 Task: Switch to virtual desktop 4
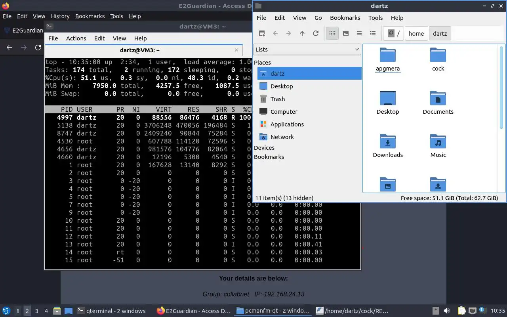pos(46,311)
